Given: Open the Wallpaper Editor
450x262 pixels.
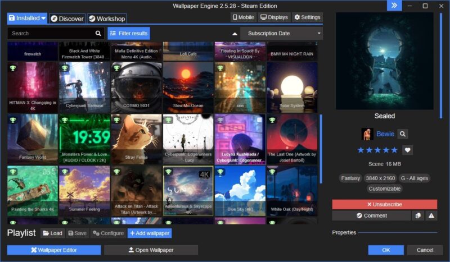Looking at the screenshot, I should click(54, 250).
